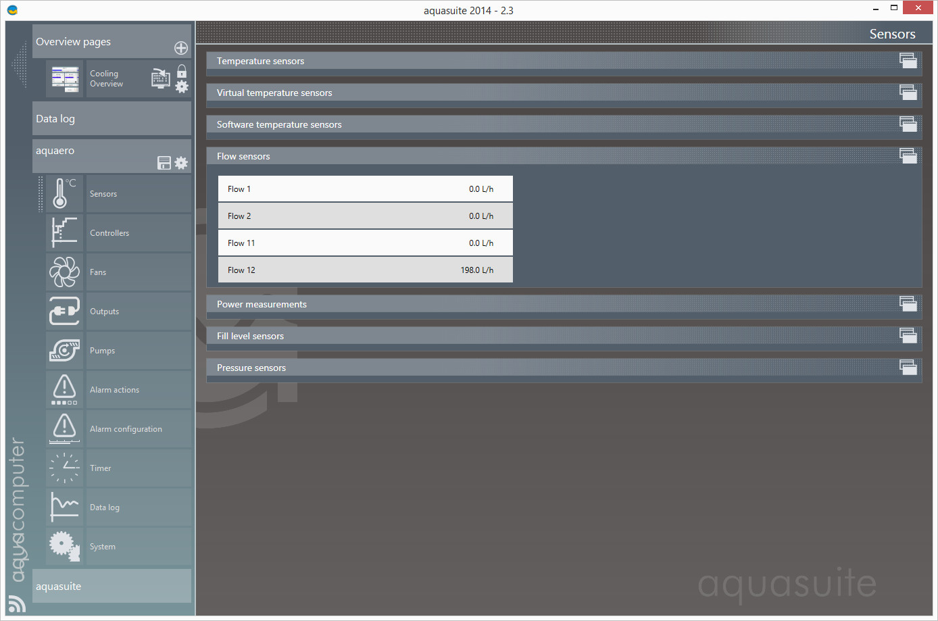Click the System gears icon
938x621 pixels.
[x=65, y=547]
